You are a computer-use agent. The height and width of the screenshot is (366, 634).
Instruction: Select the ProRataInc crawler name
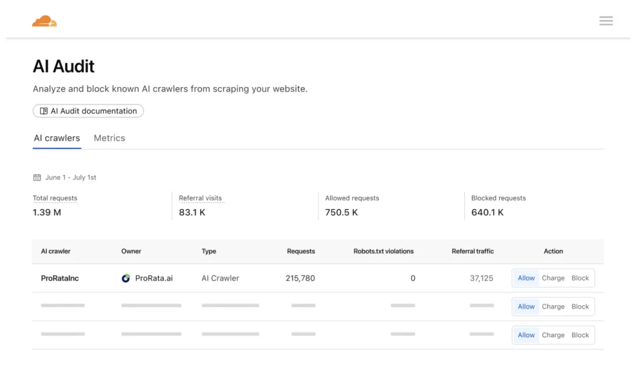tap(60, 278)
